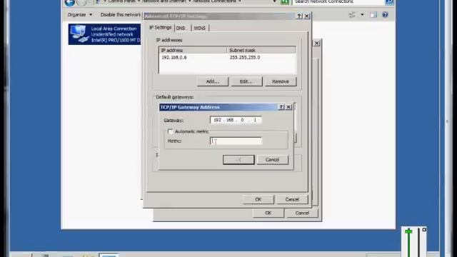Click Cancel in the Gateway Address dialog
Screen dimensions: 457x257
(273, 160)
